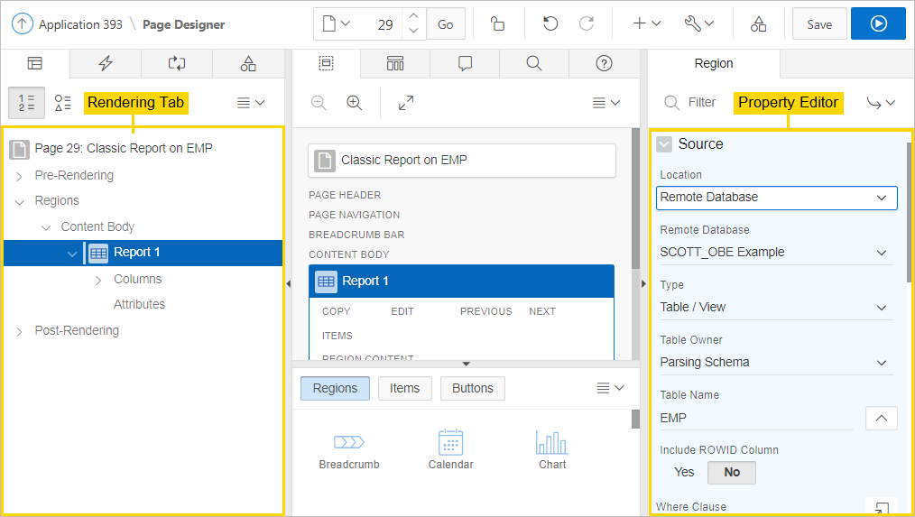The image size is (915, 517).
Task: Click the Save button
Action: click(x=819, y=24)
